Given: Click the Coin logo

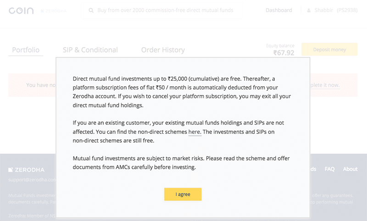Looking at the screenshot, I should pos(21,11).
